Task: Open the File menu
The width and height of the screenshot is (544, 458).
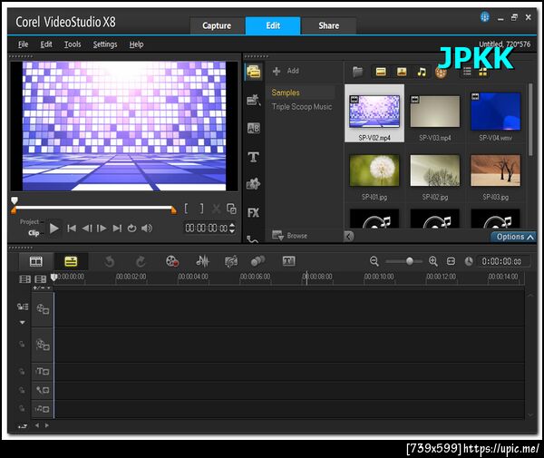Action: pos(24,44)
